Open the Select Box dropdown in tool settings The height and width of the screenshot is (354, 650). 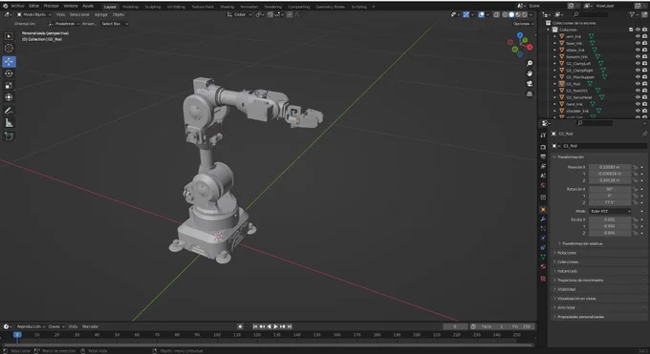click(x=115, y=24)
